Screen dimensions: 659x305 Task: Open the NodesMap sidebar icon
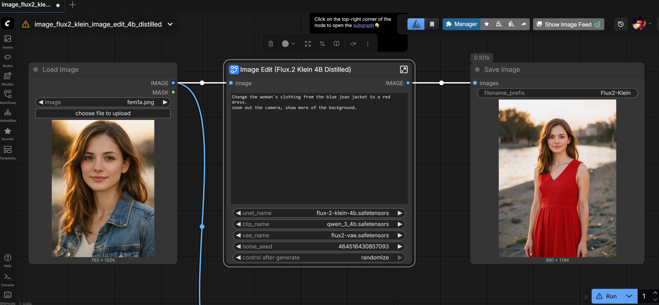tap(7, 115)
